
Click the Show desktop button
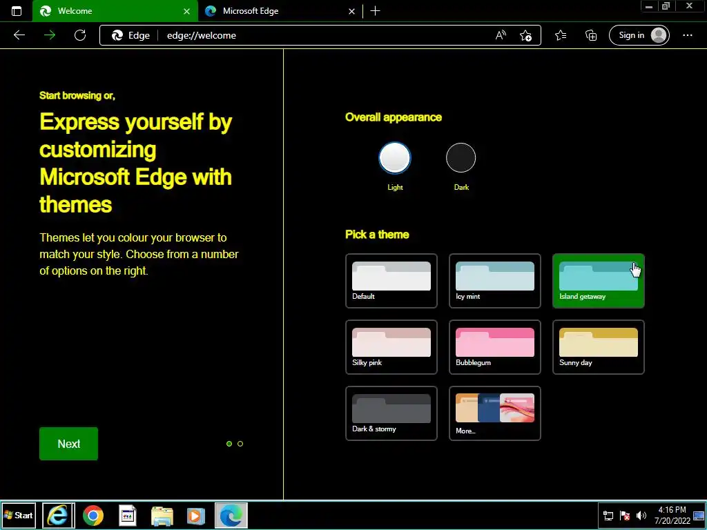[699, 516]
